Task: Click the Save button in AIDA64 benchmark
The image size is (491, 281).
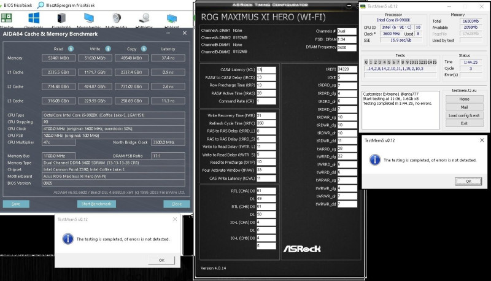Action: [x=16, y=204]
